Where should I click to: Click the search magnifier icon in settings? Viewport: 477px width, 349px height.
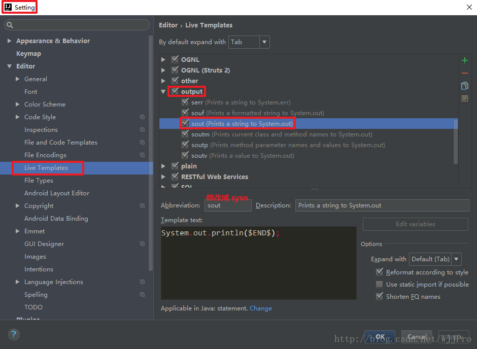(10, 25)
